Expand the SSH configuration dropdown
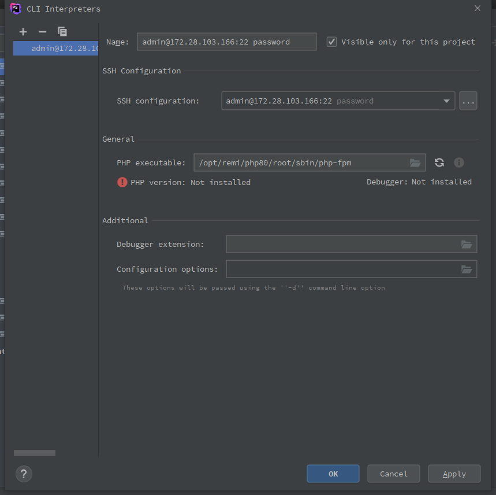Image resolution: width=496 pixels, height=495 pixels. pyautogui.click(x=446, y=101)
